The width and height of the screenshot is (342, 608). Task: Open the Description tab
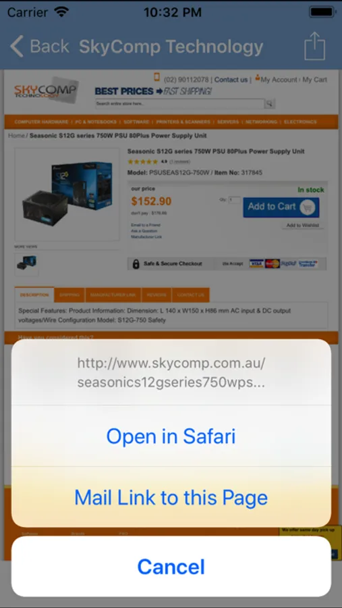click(34, 295)
